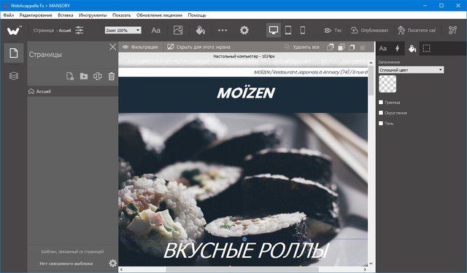Enable the Тень checkbox

(381, 123)
